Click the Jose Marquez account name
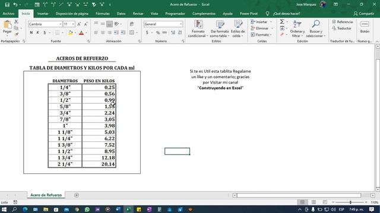This screenshot has width=380, height=213. [x=306, y=5]
